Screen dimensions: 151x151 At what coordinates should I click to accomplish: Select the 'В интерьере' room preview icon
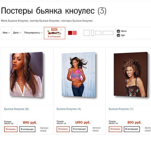coord(55,33)
